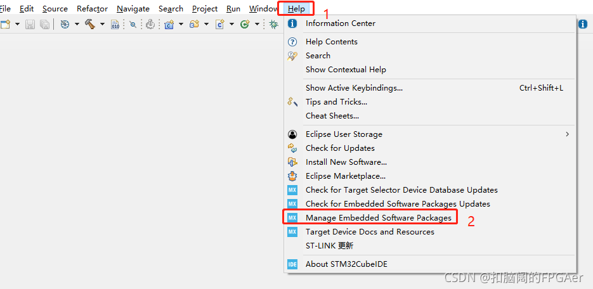This screenshot has height=289, width=593.
Task: Click the Save disk icon
Action: [30, 25]
